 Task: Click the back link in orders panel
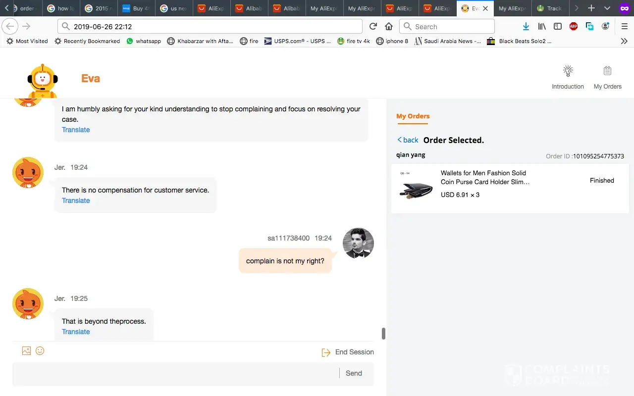[408, 140]
